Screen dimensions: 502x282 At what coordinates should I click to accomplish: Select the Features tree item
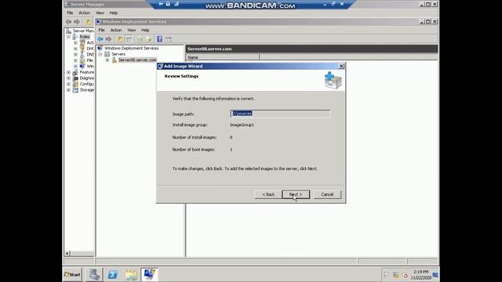point(87,72)
